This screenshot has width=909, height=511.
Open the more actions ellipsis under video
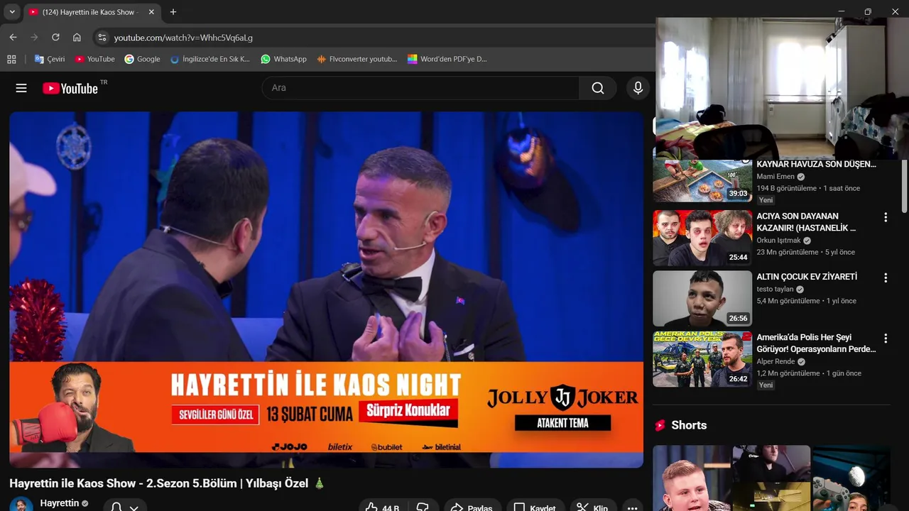632,507
